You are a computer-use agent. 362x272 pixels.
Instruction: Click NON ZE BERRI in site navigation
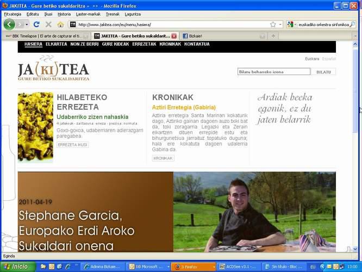84,44
